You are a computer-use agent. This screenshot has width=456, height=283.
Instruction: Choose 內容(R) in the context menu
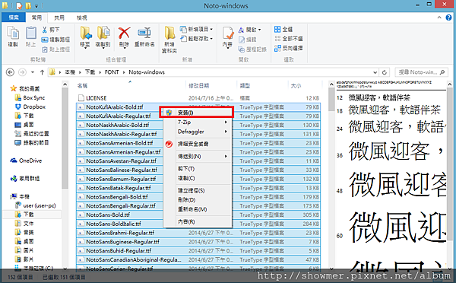click(x=198, y=221)
